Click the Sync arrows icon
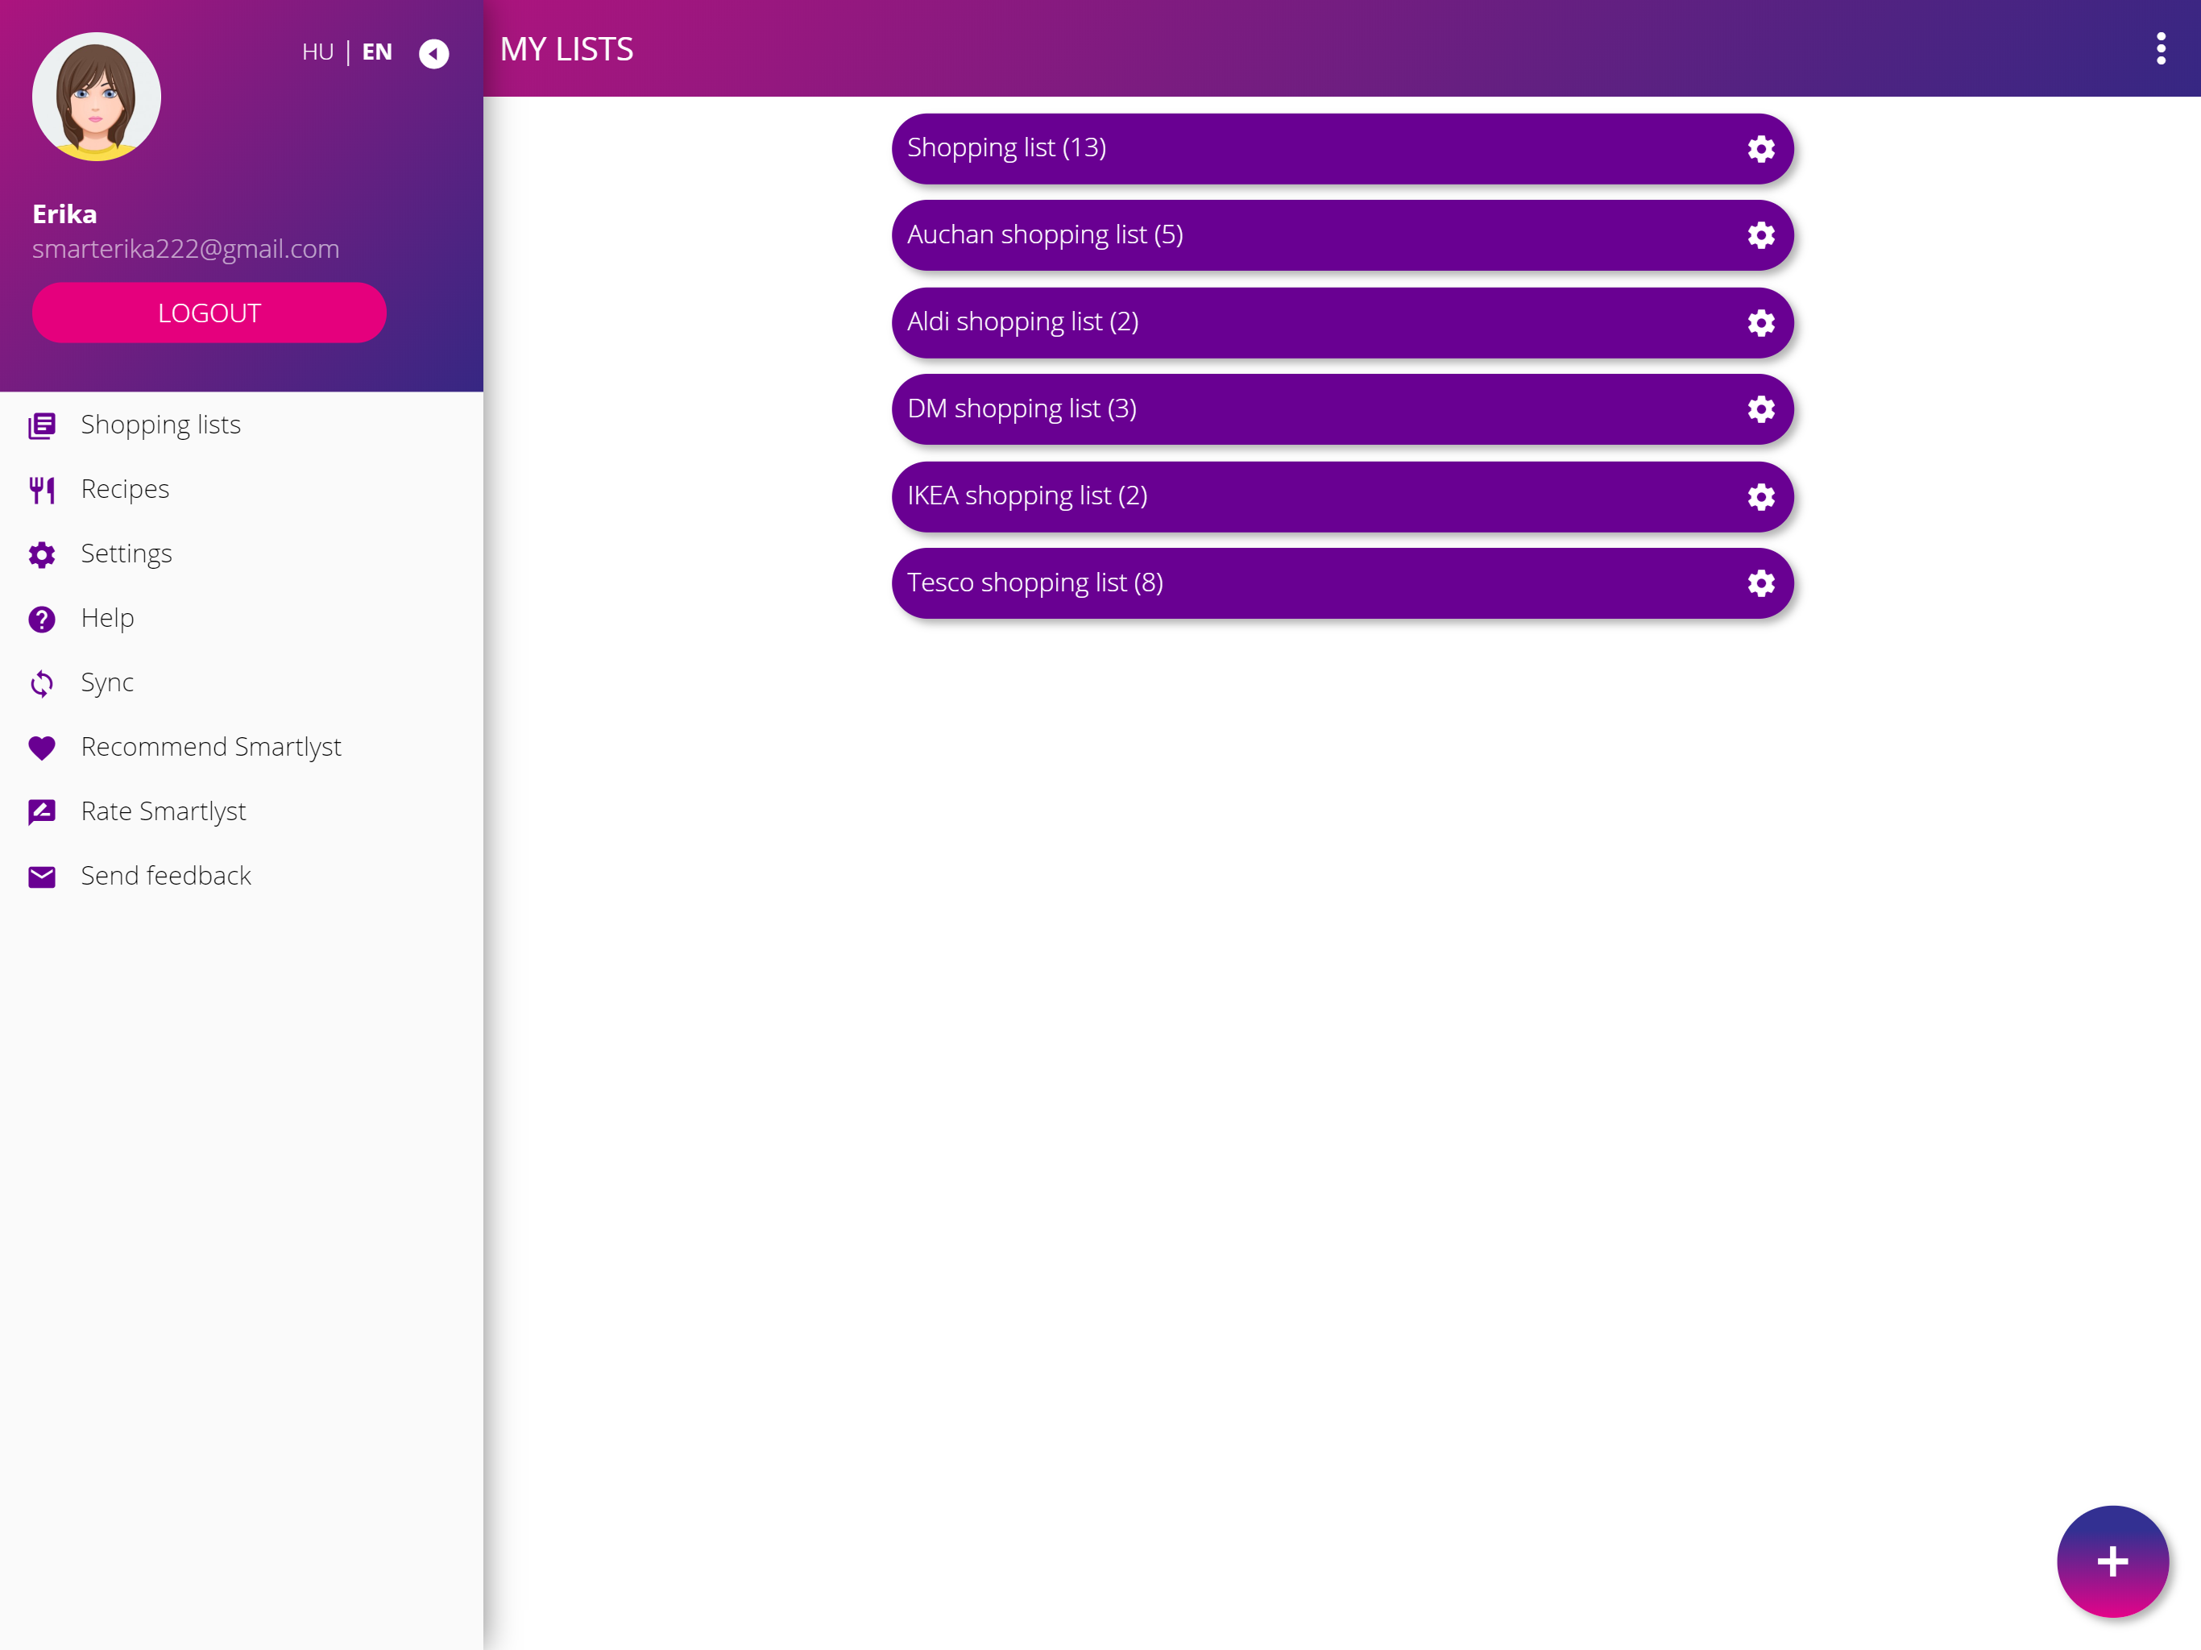The width and height of the screenshot is (2201, 1650). (42, 684)
